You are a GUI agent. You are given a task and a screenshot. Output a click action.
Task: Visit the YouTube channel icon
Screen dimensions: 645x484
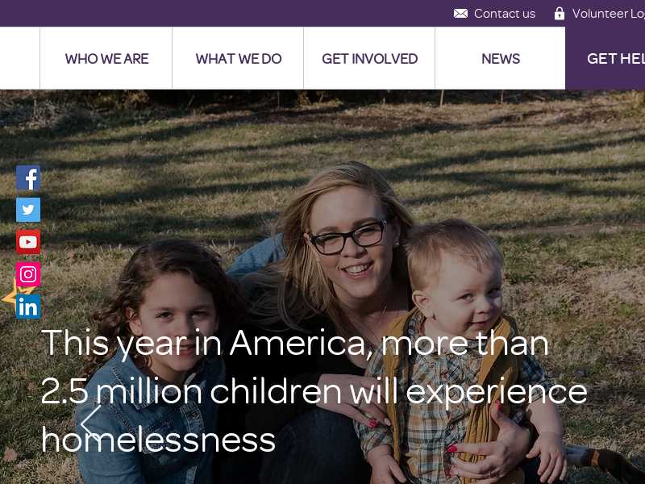[x=28, y=242]
